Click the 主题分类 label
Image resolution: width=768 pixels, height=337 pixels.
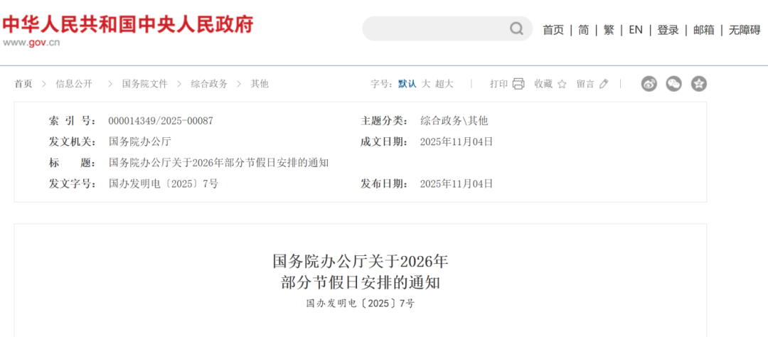click(384, 121)
